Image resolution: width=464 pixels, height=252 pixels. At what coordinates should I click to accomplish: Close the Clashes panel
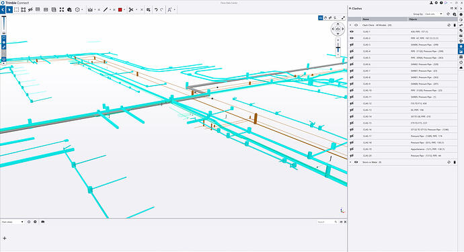point(455,8)
